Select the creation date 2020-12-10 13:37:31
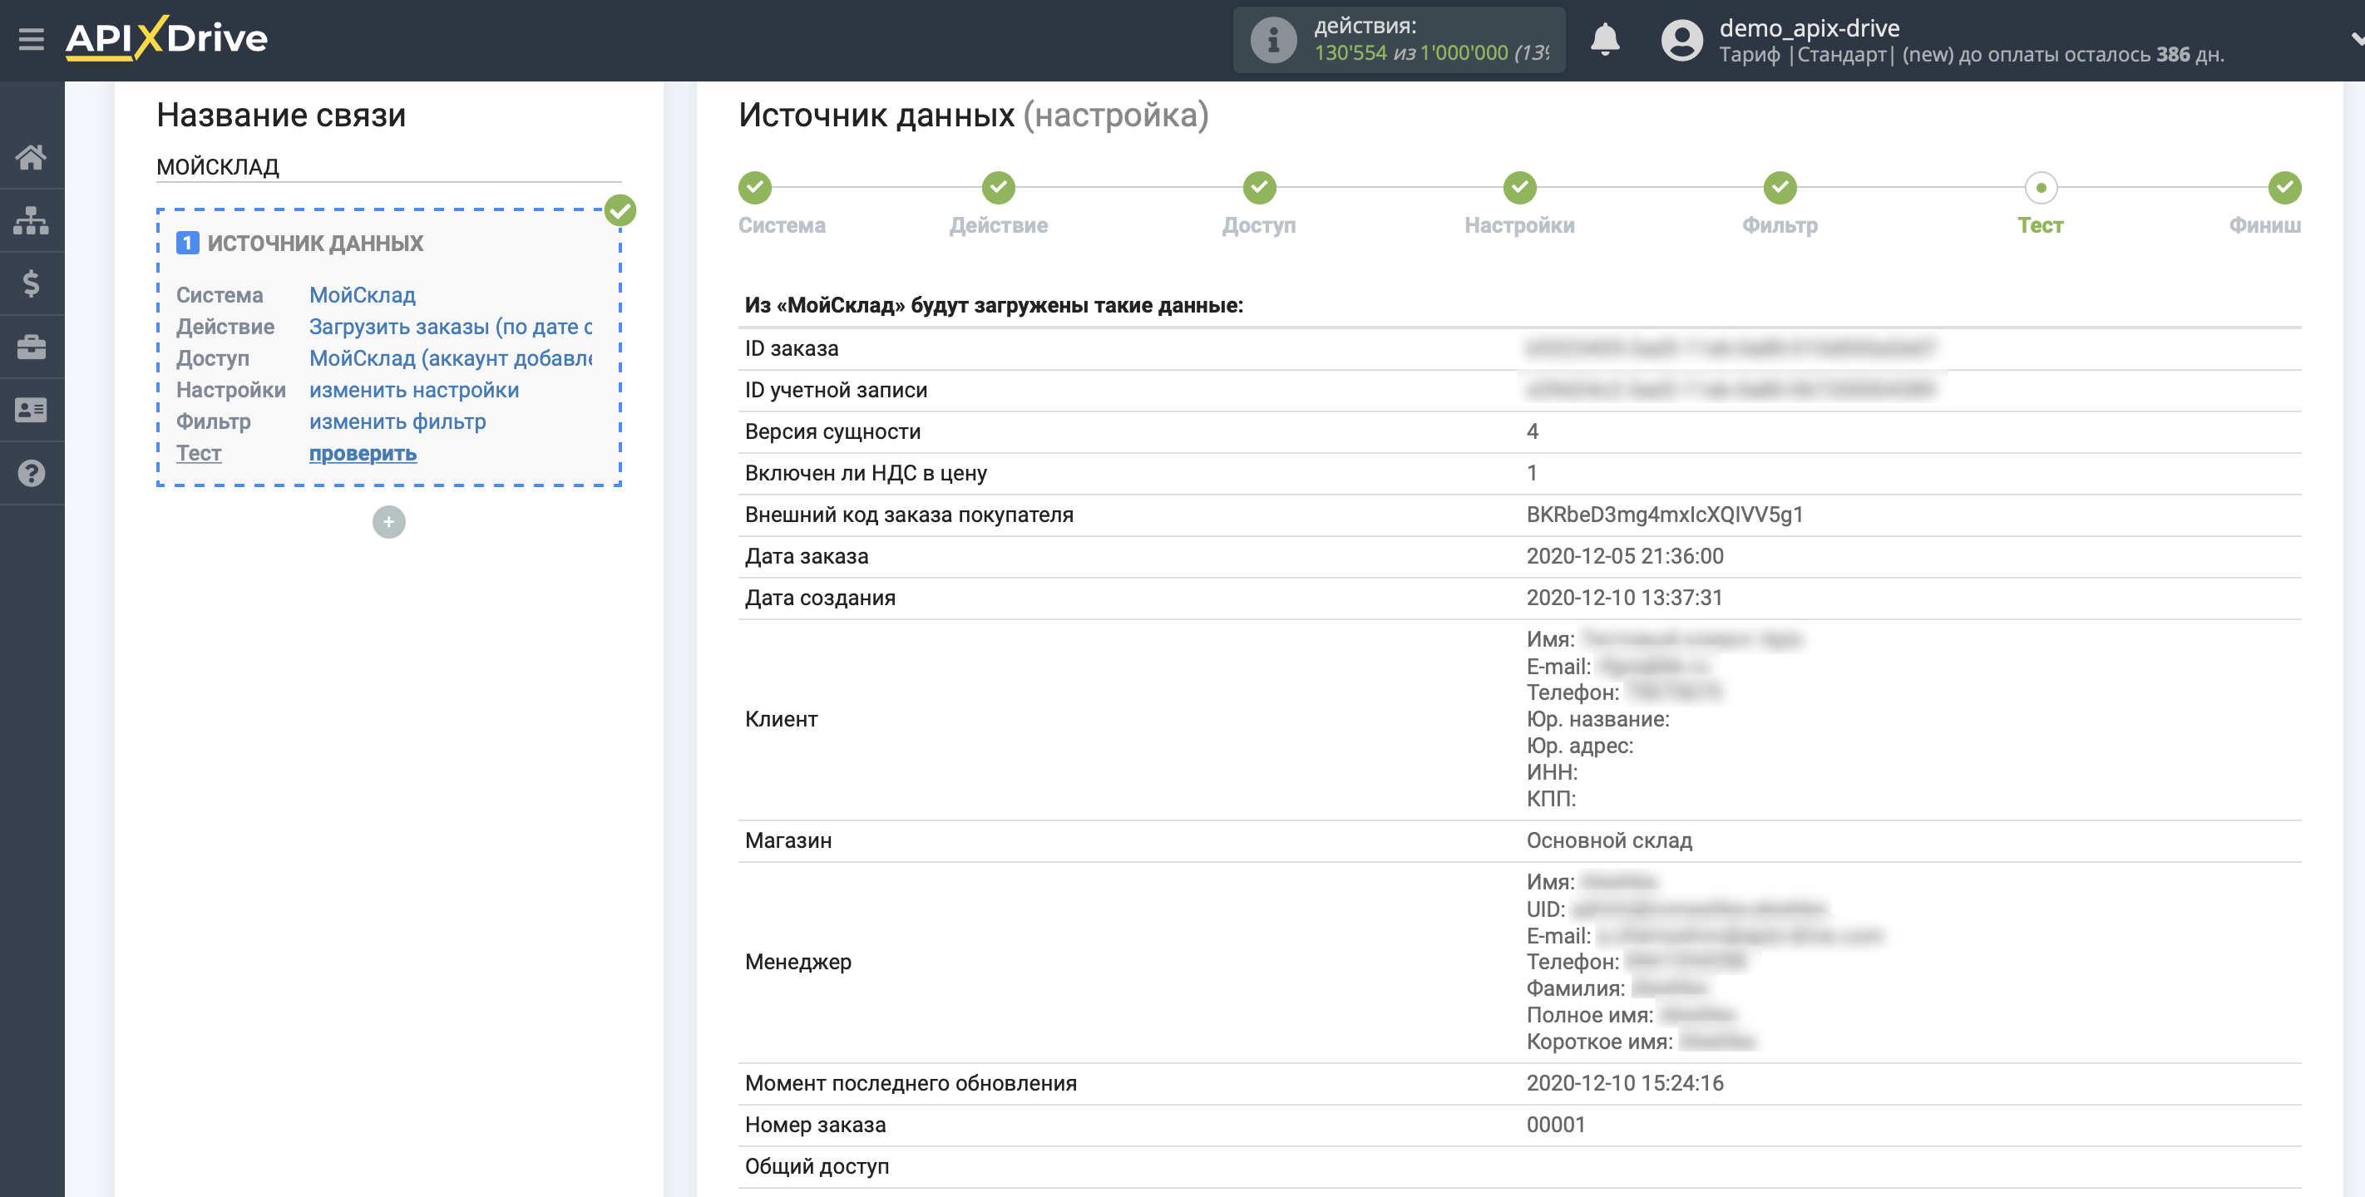The height and width of the screenshot is (1197, 2365). pyautogui.click(x=1624, y=598)
